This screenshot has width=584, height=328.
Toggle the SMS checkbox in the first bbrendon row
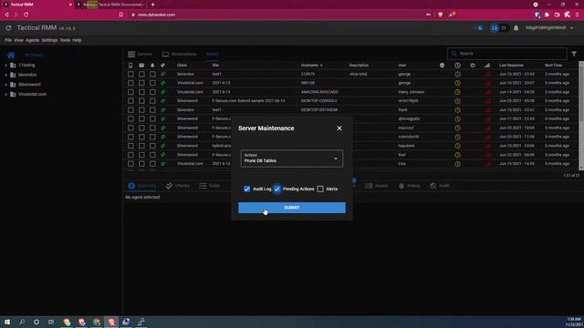coord(130,74)
